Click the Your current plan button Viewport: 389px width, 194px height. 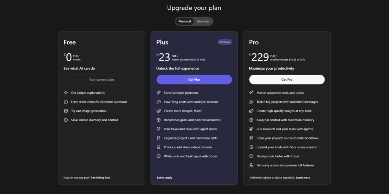[101, 80]
